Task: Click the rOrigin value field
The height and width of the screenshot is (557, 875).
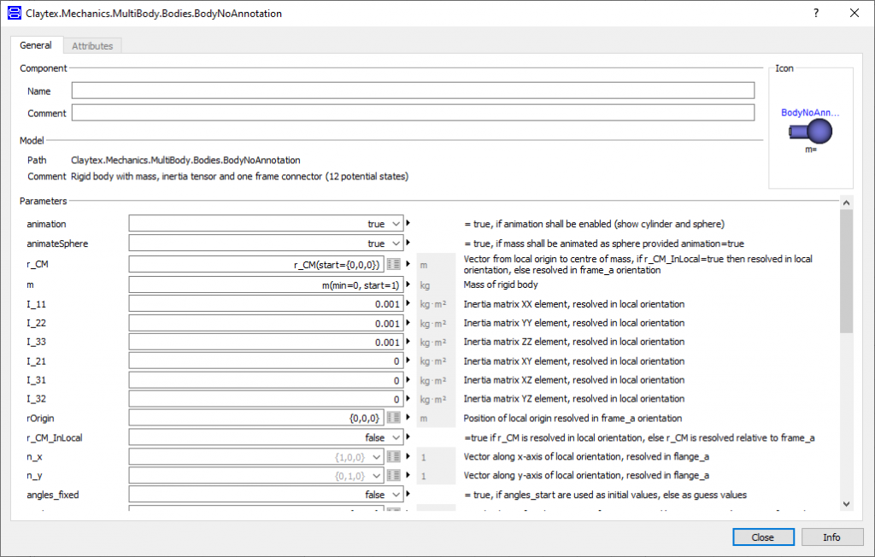Action: [x=256, y=418]
